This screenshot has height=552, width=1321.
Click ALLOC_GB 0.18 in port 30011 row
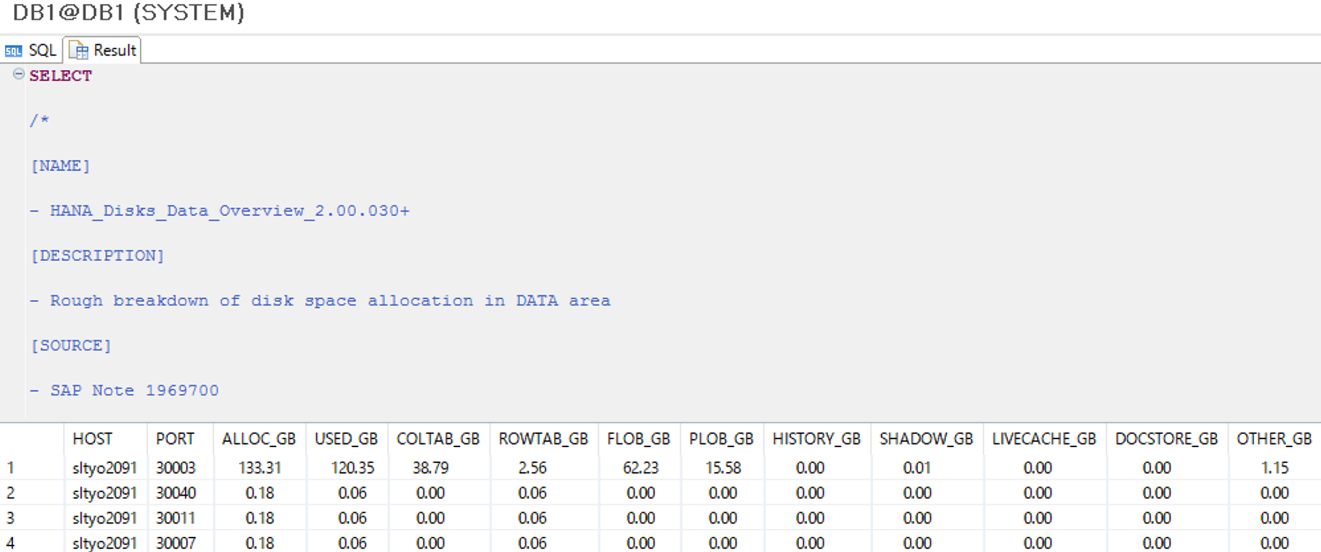coord(260,518)
